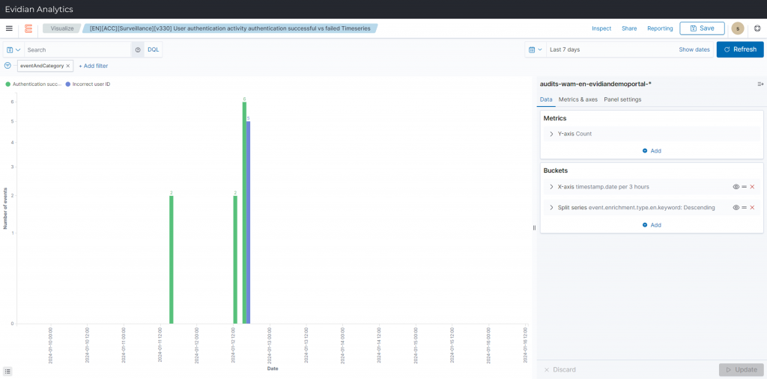This screenshot has height=379, width=767.
Task: Open the calendar quick date menu
Action: point(536,49)
